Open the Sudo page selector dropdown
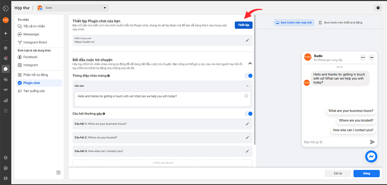 [72, 8]
